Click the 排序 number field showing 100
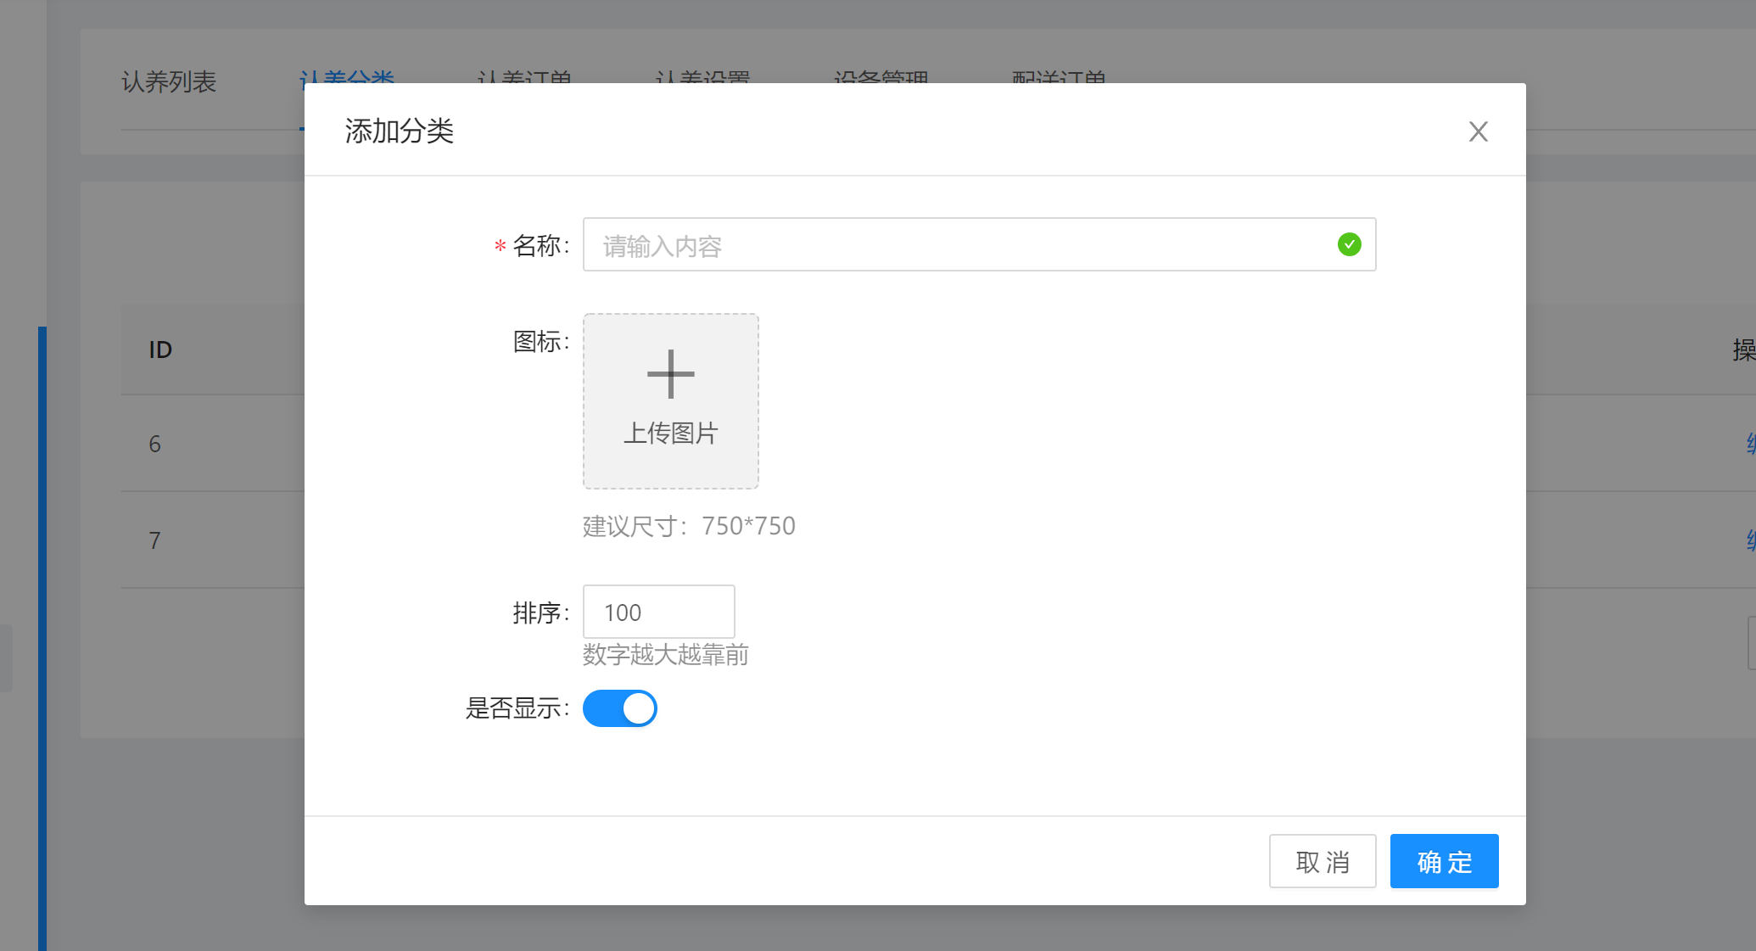Viewport: 1756px width, 951px height. pyautogui.click(x=658, y=612)
